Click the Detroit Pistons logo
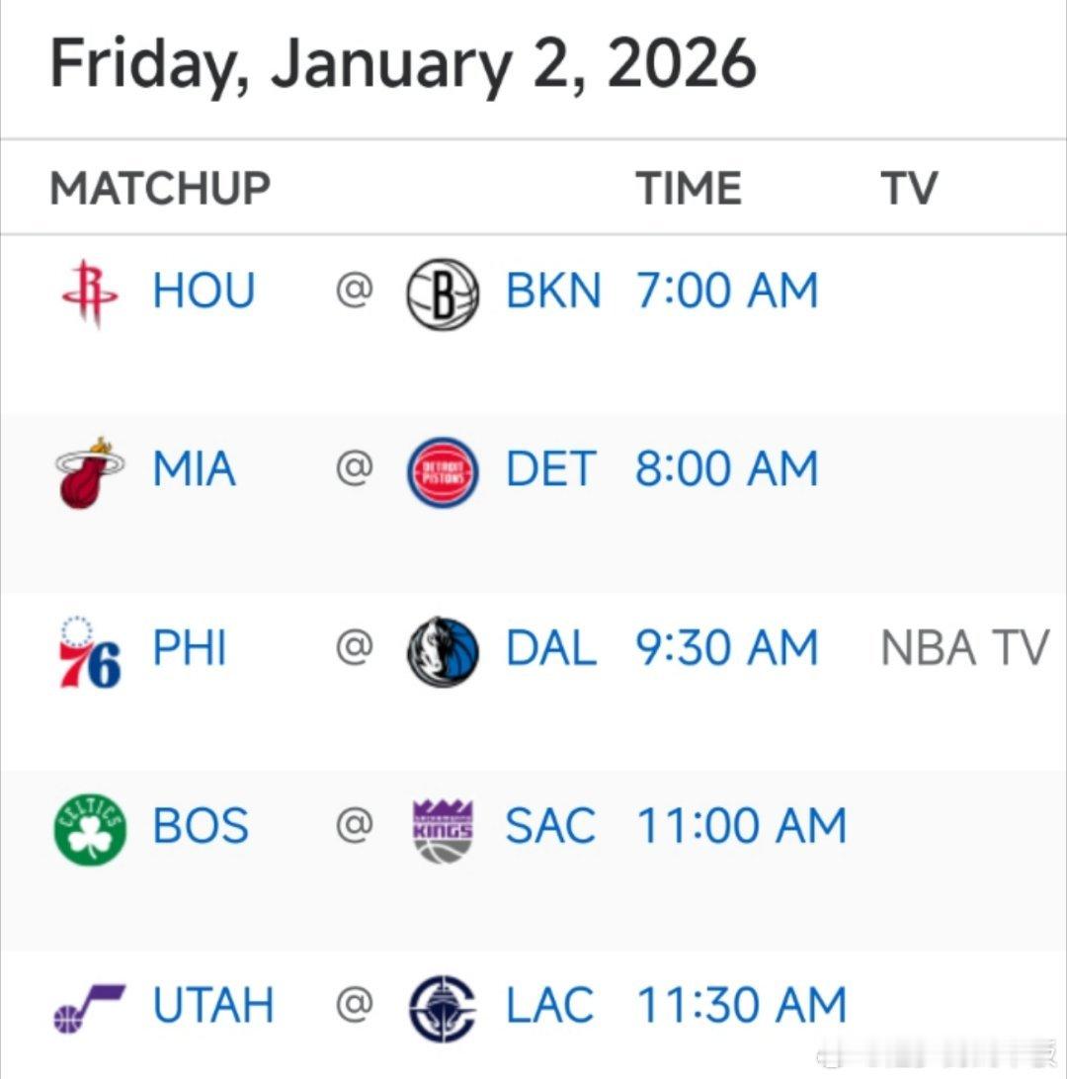Screen dimensions: 1067x1079 [443, 472]
